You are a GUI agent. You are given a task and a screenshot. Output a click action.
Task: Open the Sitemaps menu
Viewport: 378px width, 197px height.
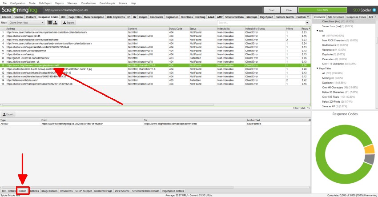pyautogui.click(x=72, y=3)
